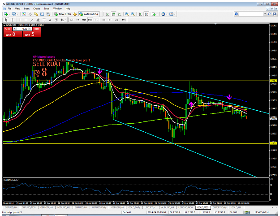Open the File menu
280x216 pixels.
(x=9, y=9)
